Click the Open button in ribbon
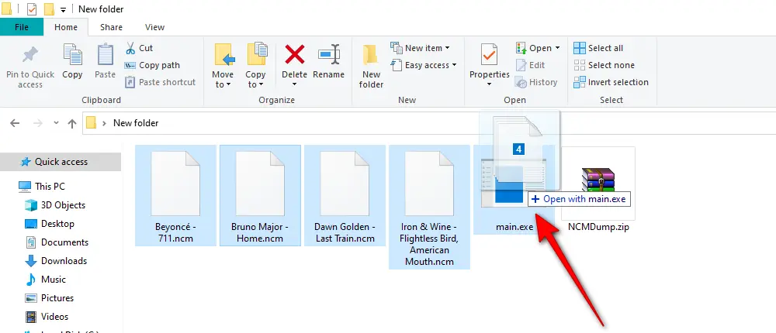776x333 pixels. pyautogui.click(x=534, y=48)
